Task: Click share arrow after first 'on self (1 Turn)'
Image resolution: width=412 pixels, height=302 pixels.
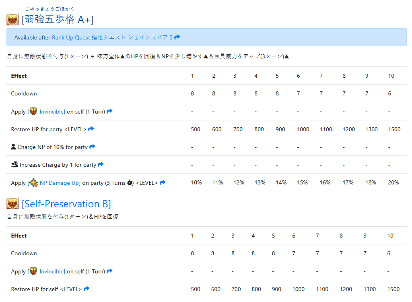Action: click(x=109, y=111)
